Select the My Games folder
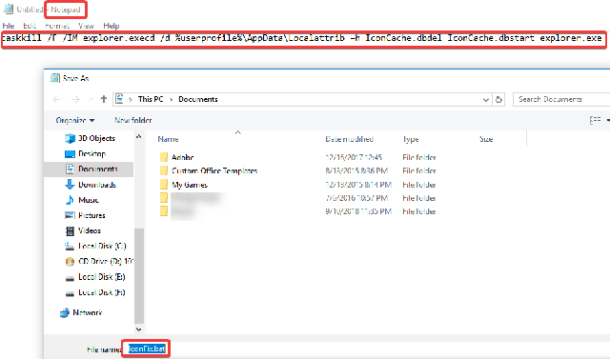 tap(190, 185)
